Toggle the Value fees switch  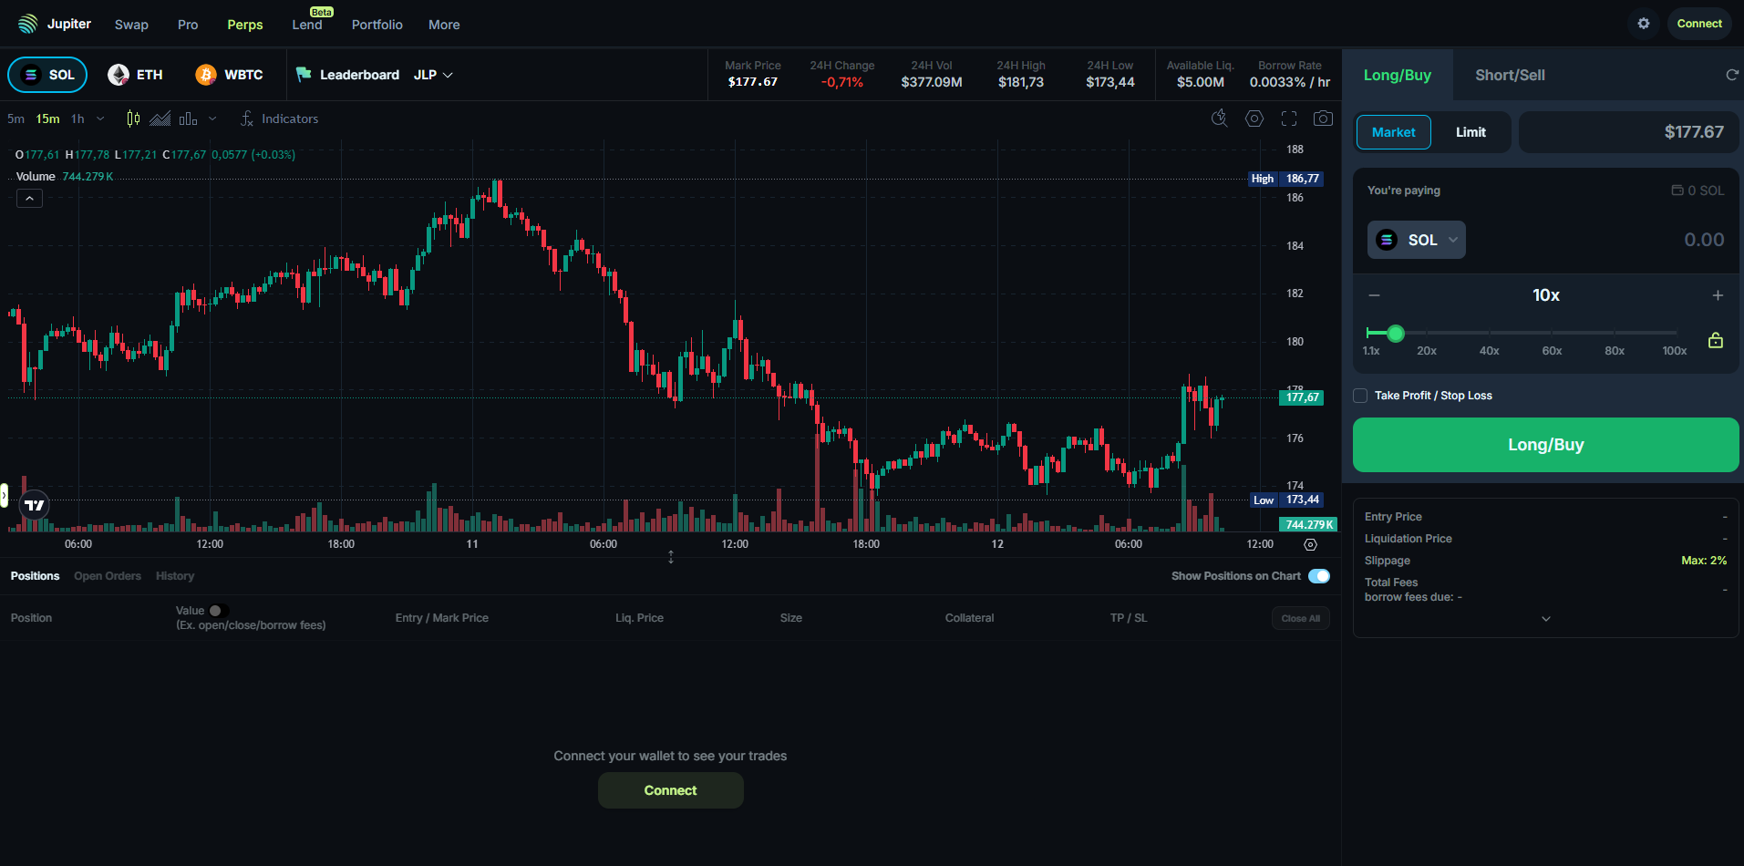[x=218, y=611]
